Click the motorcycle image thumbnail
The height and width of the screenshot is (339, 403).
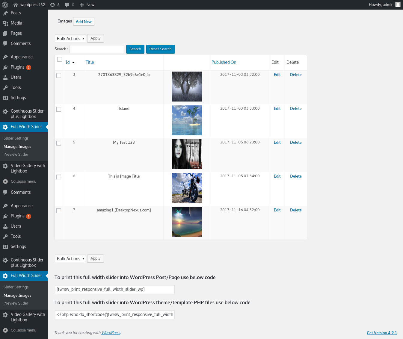point(187,188)
